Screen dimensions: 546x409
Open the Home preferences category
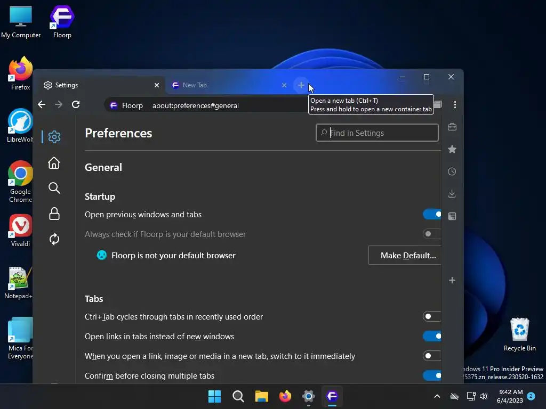point(54,163)
